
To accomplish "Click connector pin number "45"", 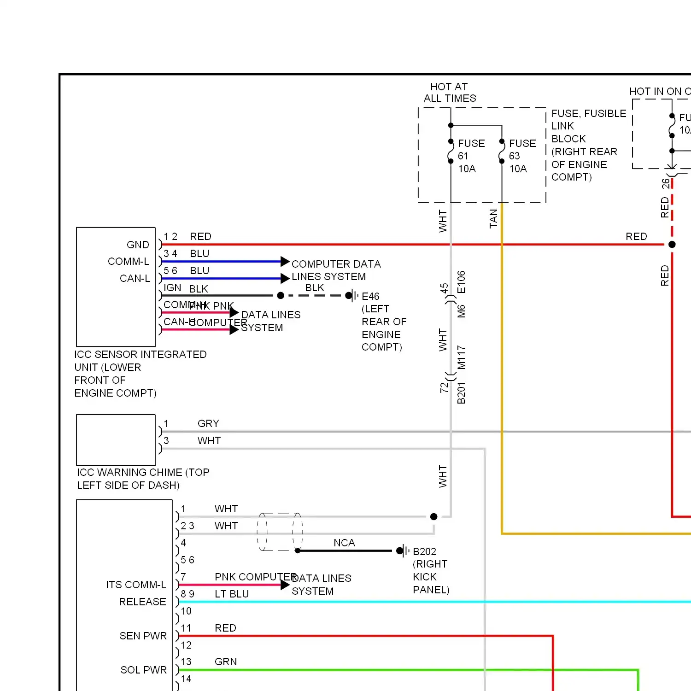I will 444,288.
